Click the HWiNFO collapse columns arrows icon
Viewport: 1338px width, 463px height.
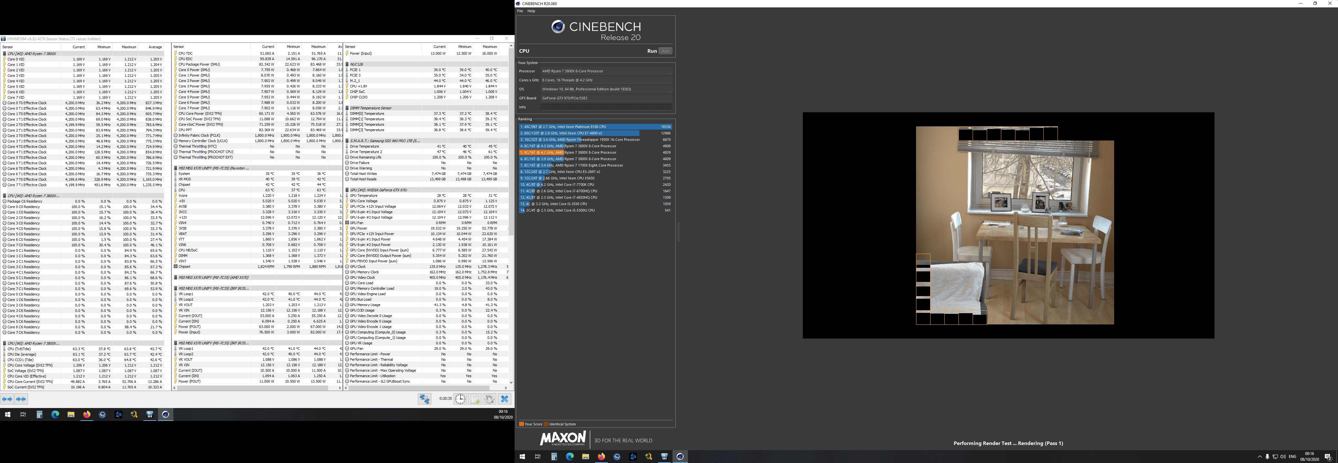pyautogui.click(x=21, y=399)
